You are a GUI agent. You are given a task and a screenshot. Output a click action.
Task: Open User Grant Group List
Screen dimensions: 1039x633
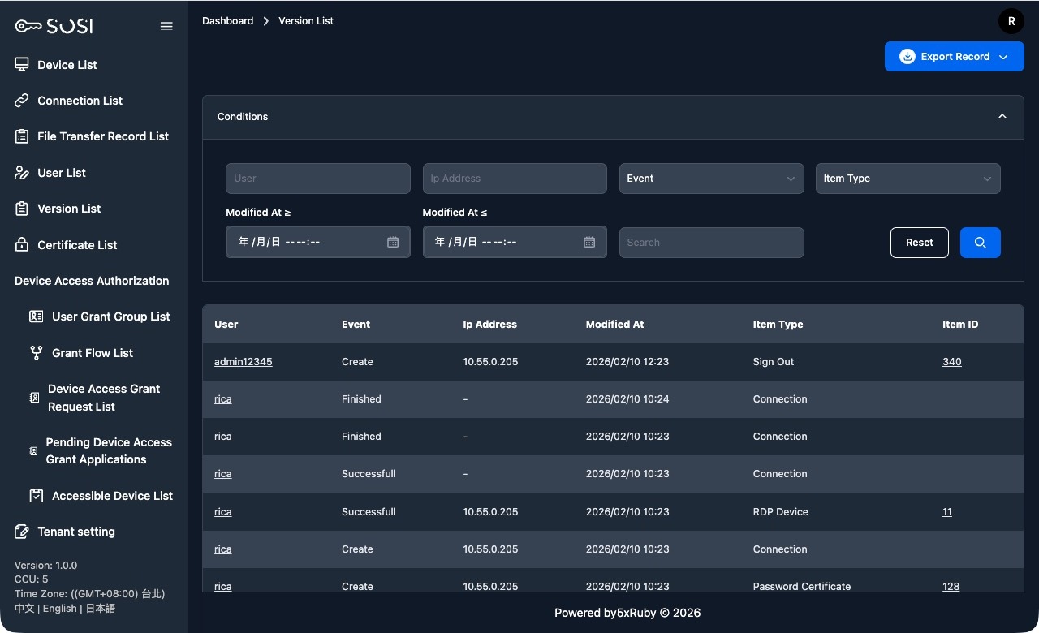click(x=110, y=316)
